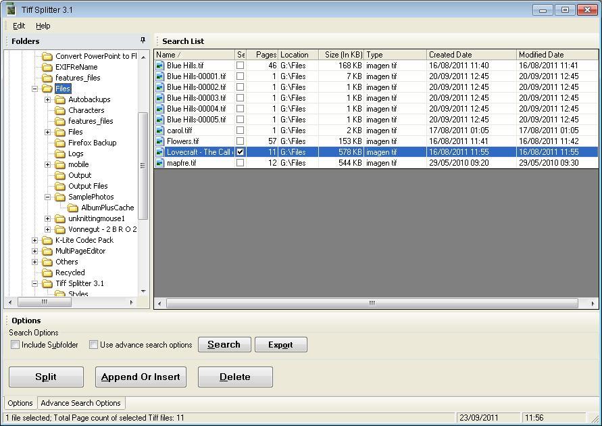Open the Edit menu
This screenshot has width=602, height=426.
coord(18,26)
